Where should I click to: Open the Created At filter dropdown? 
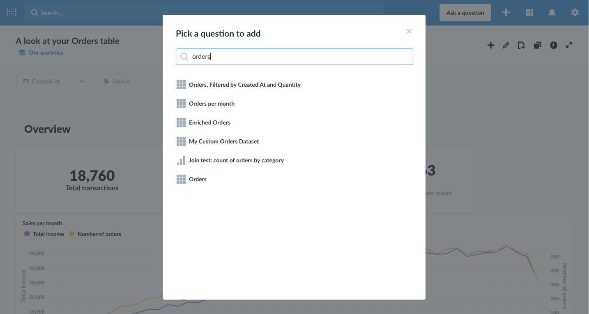[x=53, y=81]
